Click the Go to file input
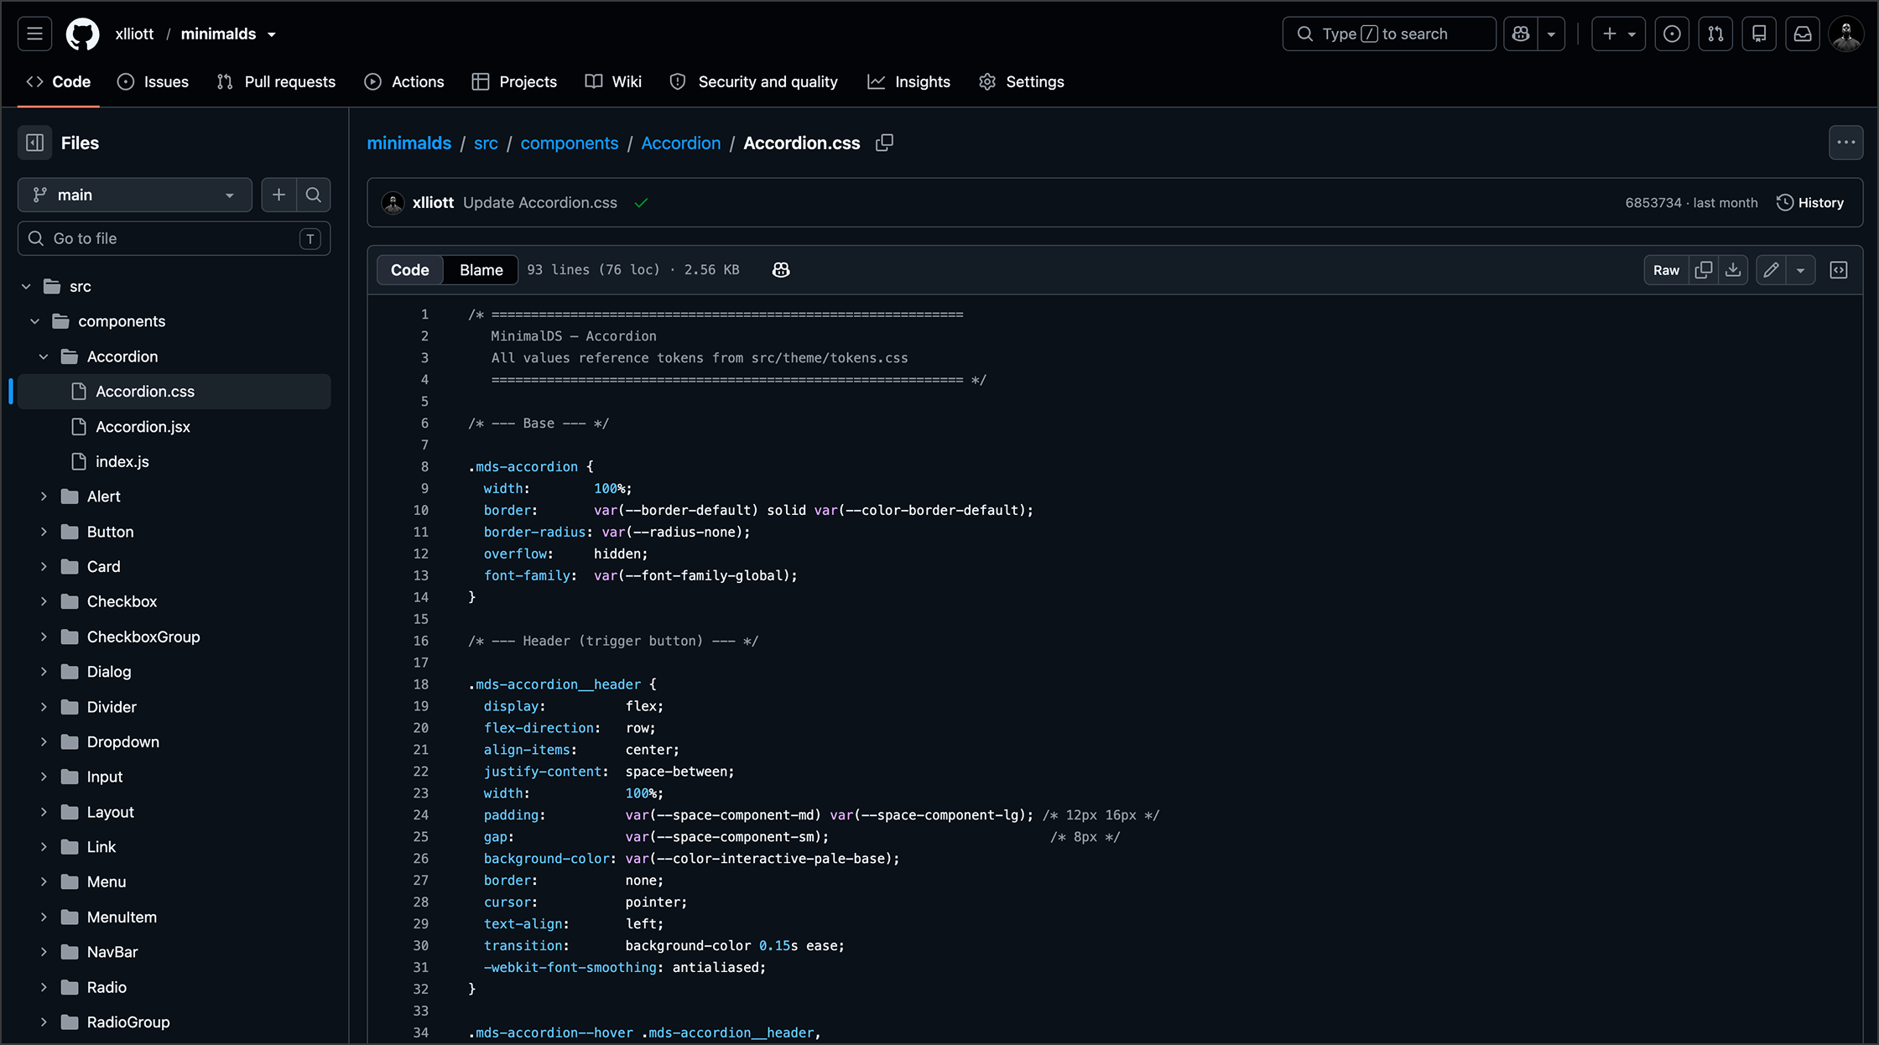 (x=174, y=238)
